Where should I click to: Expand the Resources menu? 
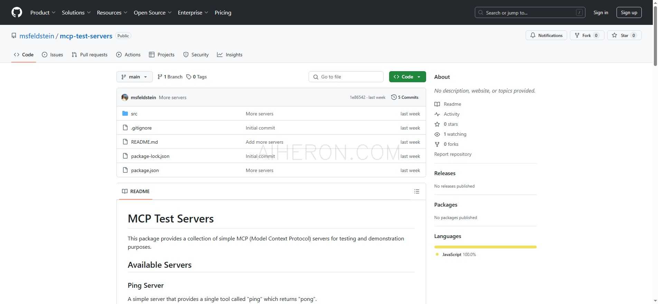click(112, 12)
